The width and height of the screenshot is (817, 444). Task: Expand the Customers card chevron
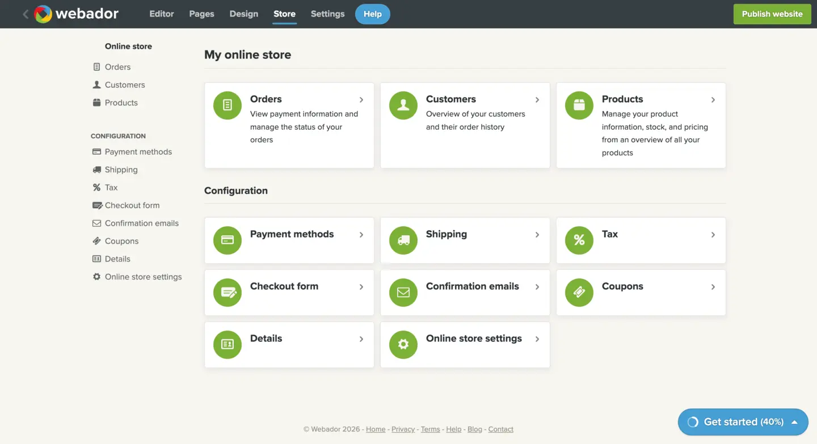pos(537,99)
